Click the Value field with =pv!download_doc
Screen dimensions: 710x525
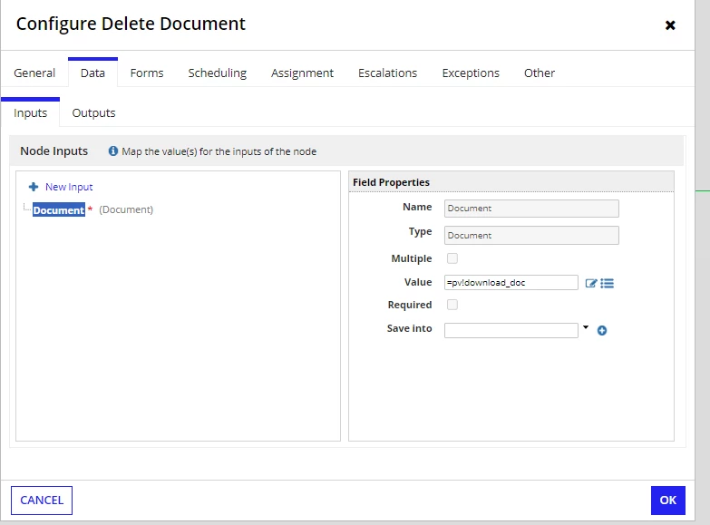[x=511, y=283]
